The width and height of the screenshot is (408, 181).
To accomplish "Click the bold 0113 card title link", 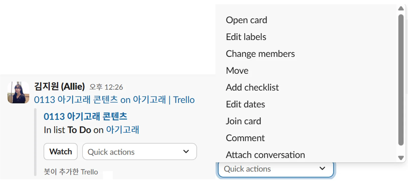I will (x=85, y=116).
